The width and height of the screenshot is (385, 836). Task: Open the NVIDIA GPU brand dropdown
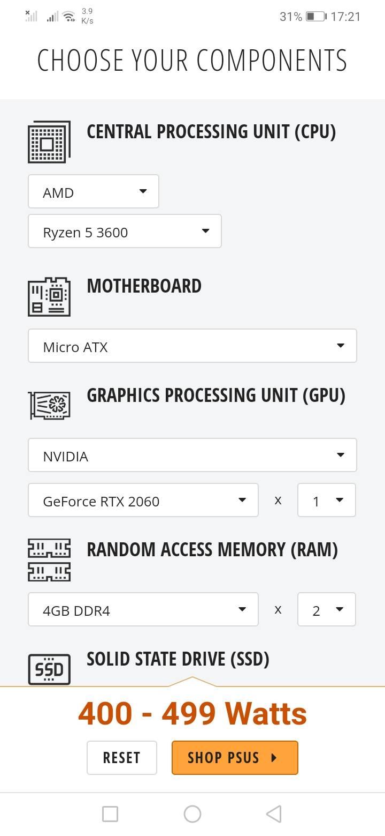point(192,455)
